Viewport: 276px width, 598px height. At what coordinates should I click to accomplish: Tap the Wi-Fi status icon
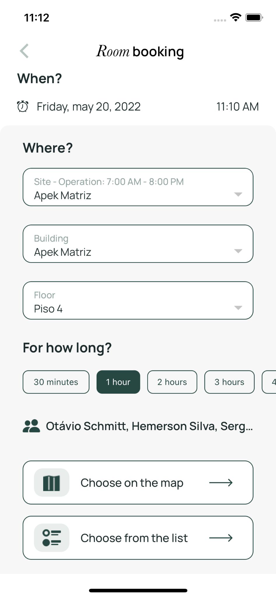[235, 18]
